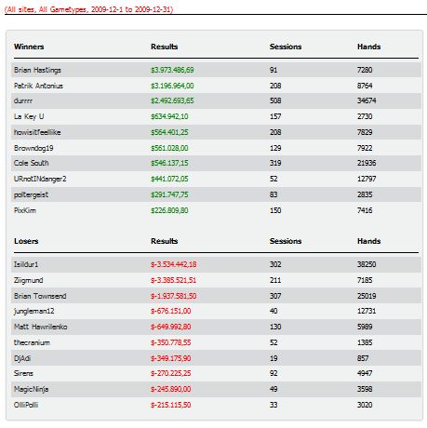Screen dimensions: 427x428
Task: Select Matt Hawrilenko in Losers table
Action: (41, 327)
